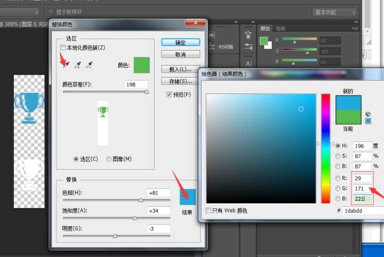Click the G field showing 171
This screenshot has height=257, width=384.
362,188
